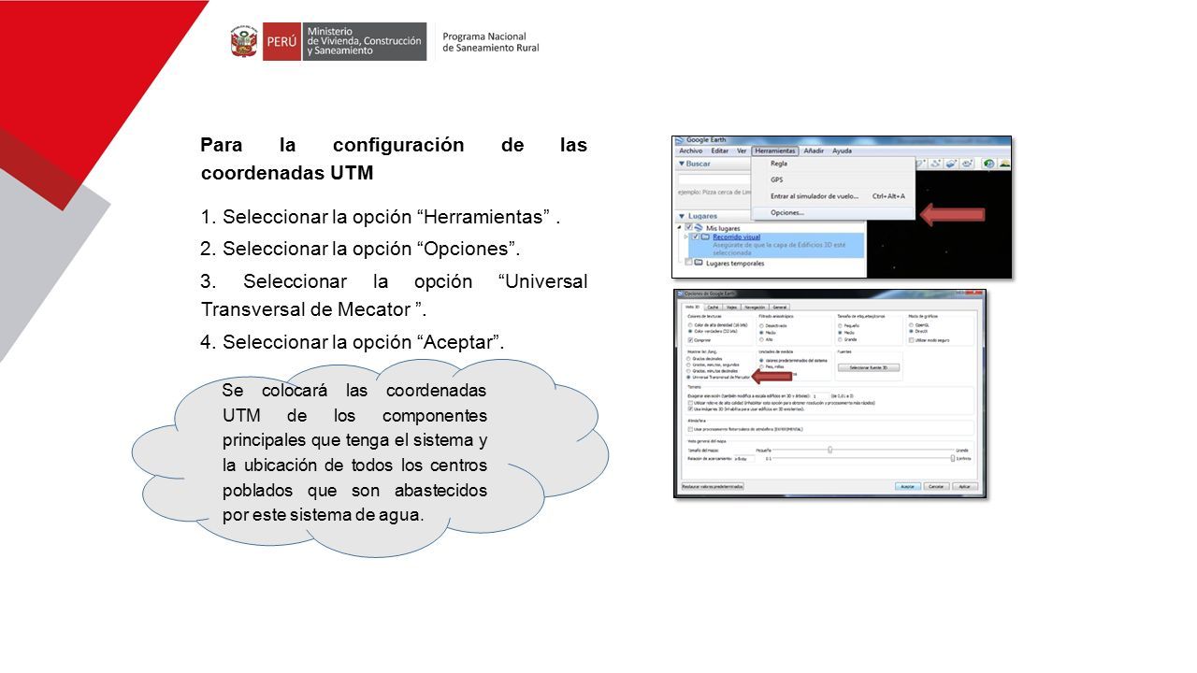1197x673 pixels.
Task: Switch to the Navegación tab
Action: [x=756, y=307]
